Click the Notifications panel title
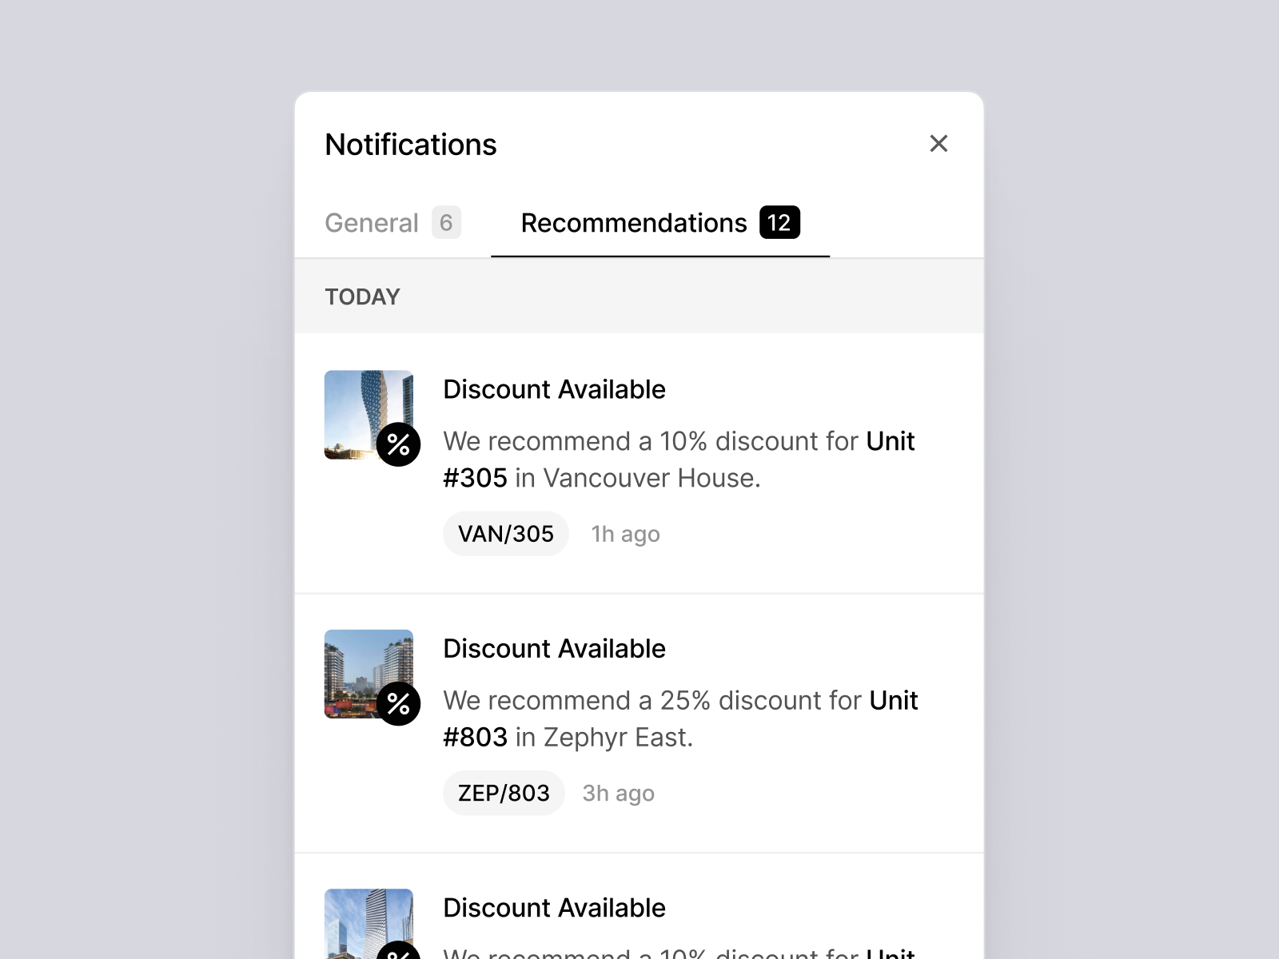 click(410, 144)
